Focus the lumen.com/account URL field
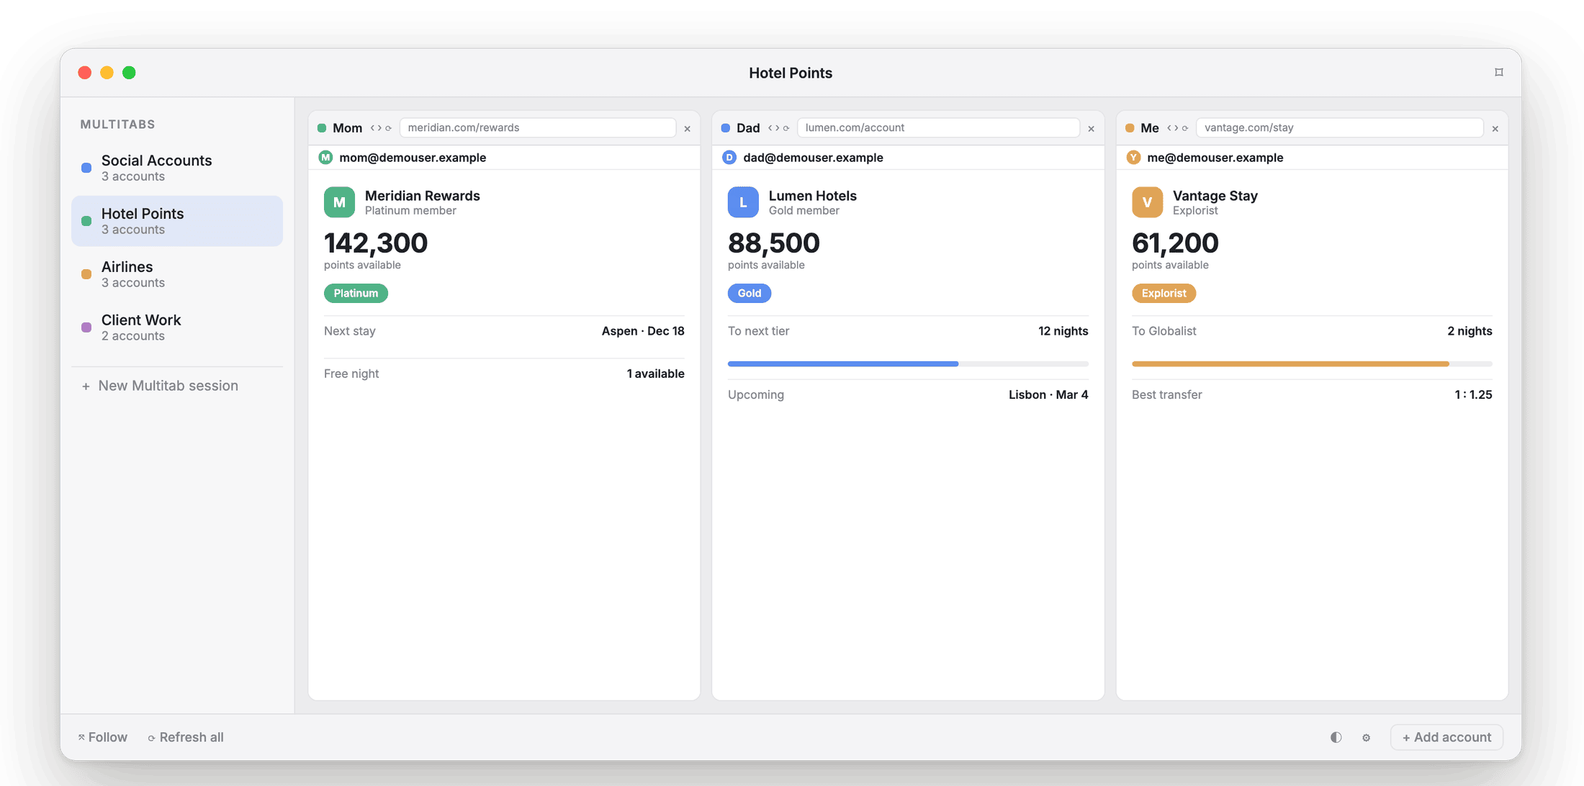This screenshot has height=786, width=1584. click(x=939, y=127)
